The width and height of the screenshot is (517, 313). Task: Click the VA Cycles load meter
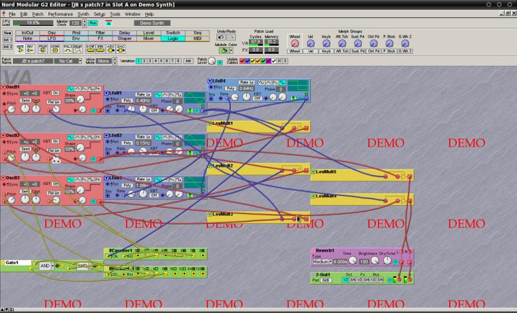(255, 42)
